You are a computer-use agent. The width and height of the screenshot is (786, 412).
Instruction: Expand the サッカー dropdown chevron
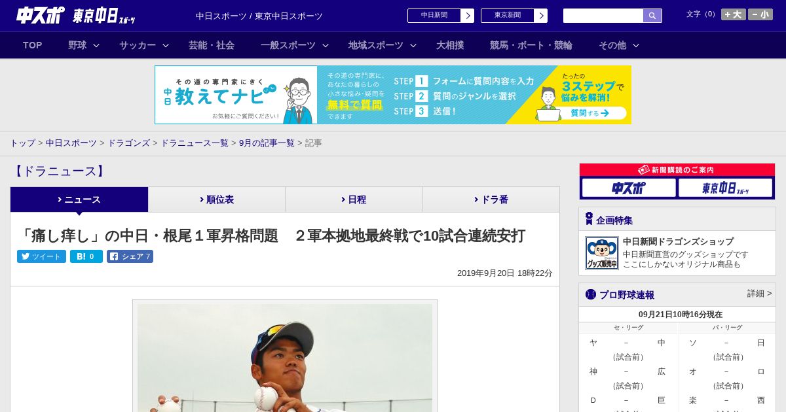(x=166, y=45)
